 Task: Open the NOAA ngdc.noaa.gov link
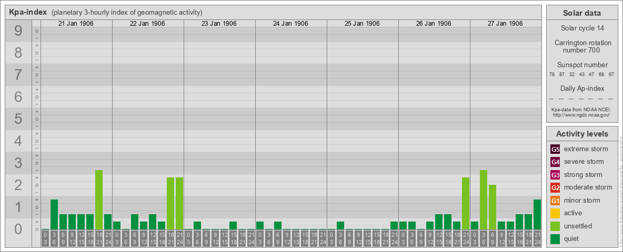pyautogui.click(x=581, y=114)
